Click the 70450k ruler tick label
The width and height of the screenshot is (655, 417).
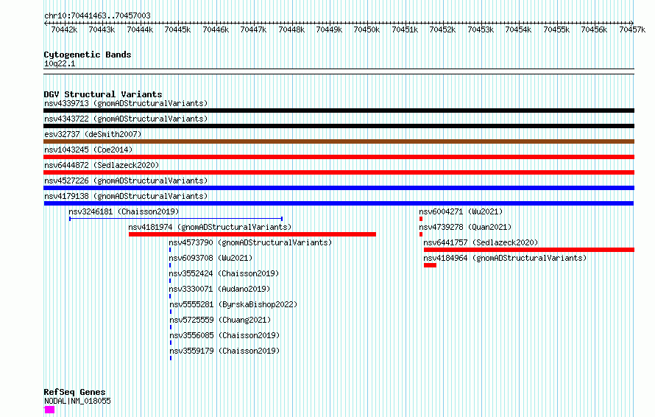[x=367, y=29]
